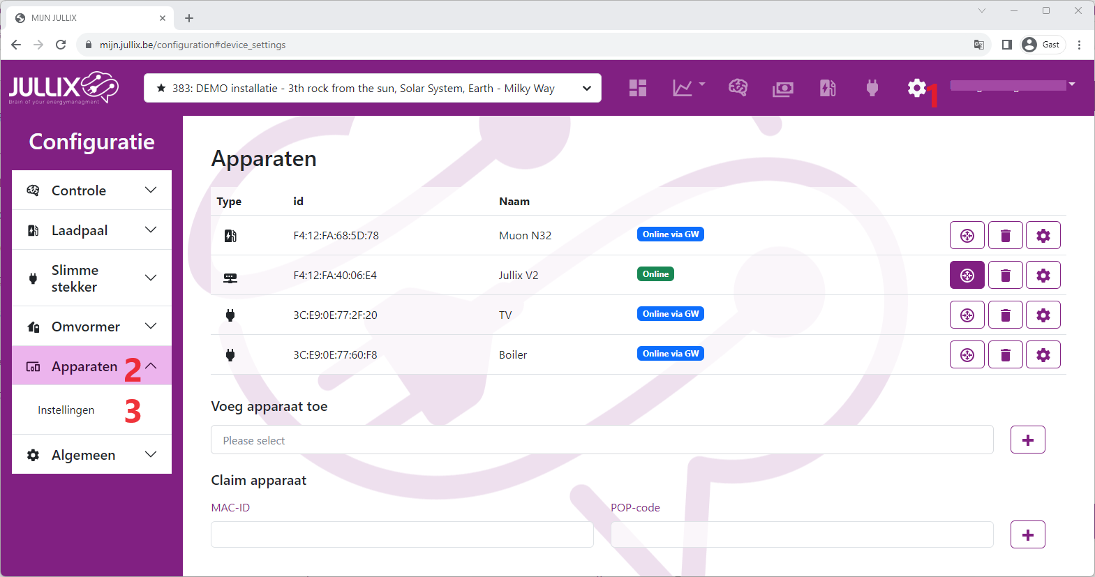
Task: Open settings gear for Boiler device
Action: (1043, 355)
